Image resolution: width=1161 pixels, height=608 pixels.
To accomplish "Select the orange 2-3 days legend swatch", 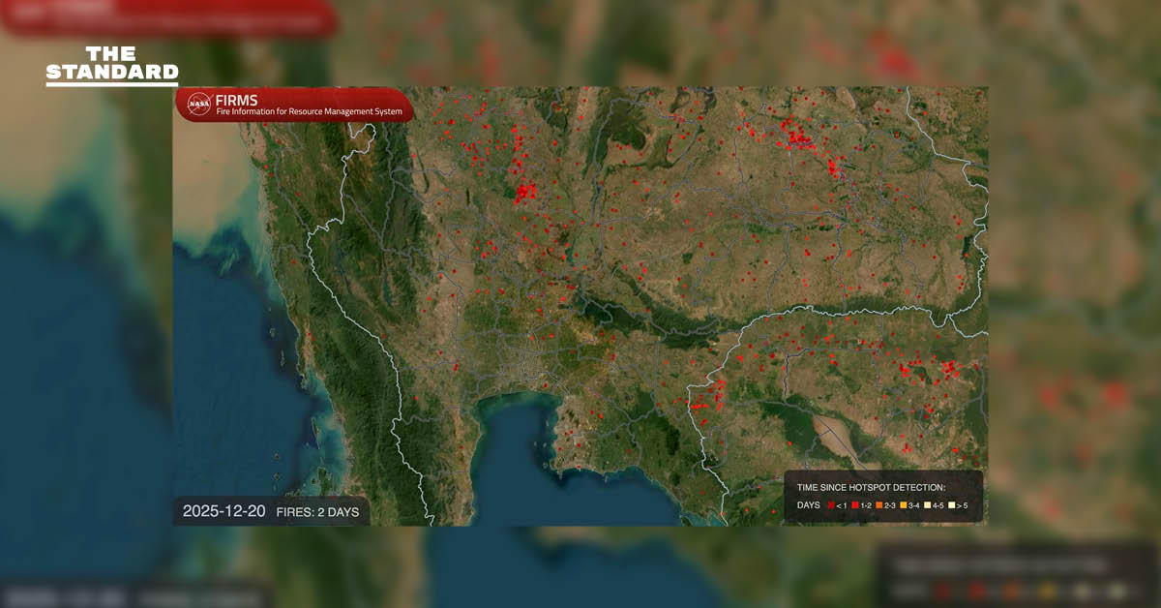I will 878,504.
